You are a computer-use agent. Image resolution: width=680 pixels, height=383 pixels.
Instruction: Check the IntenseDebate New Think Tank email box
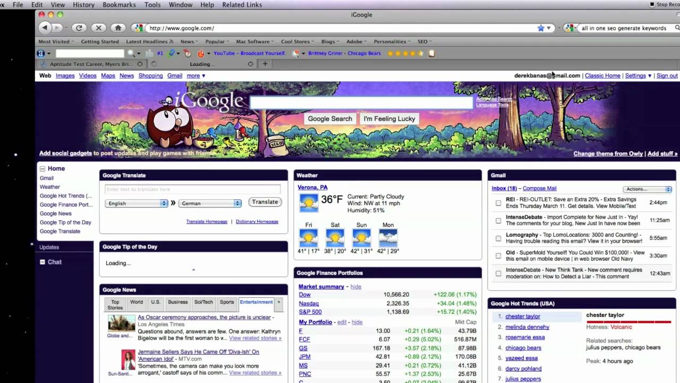(498, 273)
